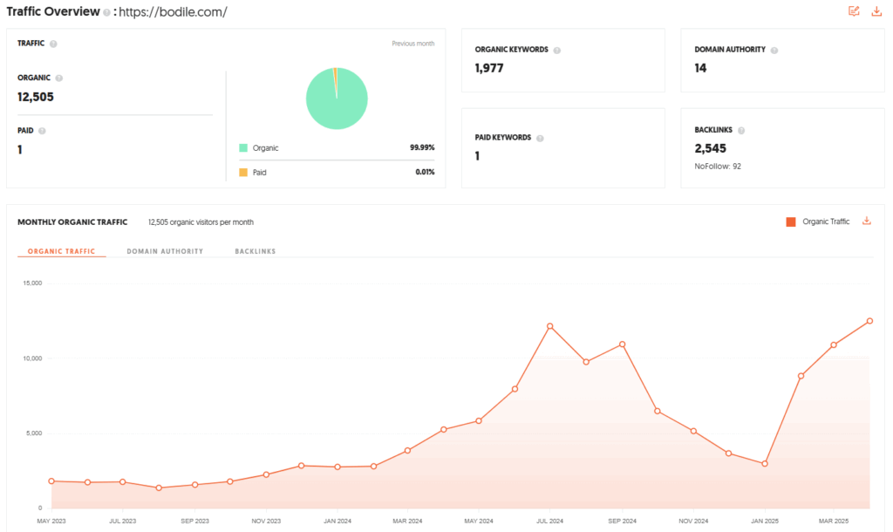893x532 pixels.
Task: Click the edit report icon at top right
Action: (854, 10)
